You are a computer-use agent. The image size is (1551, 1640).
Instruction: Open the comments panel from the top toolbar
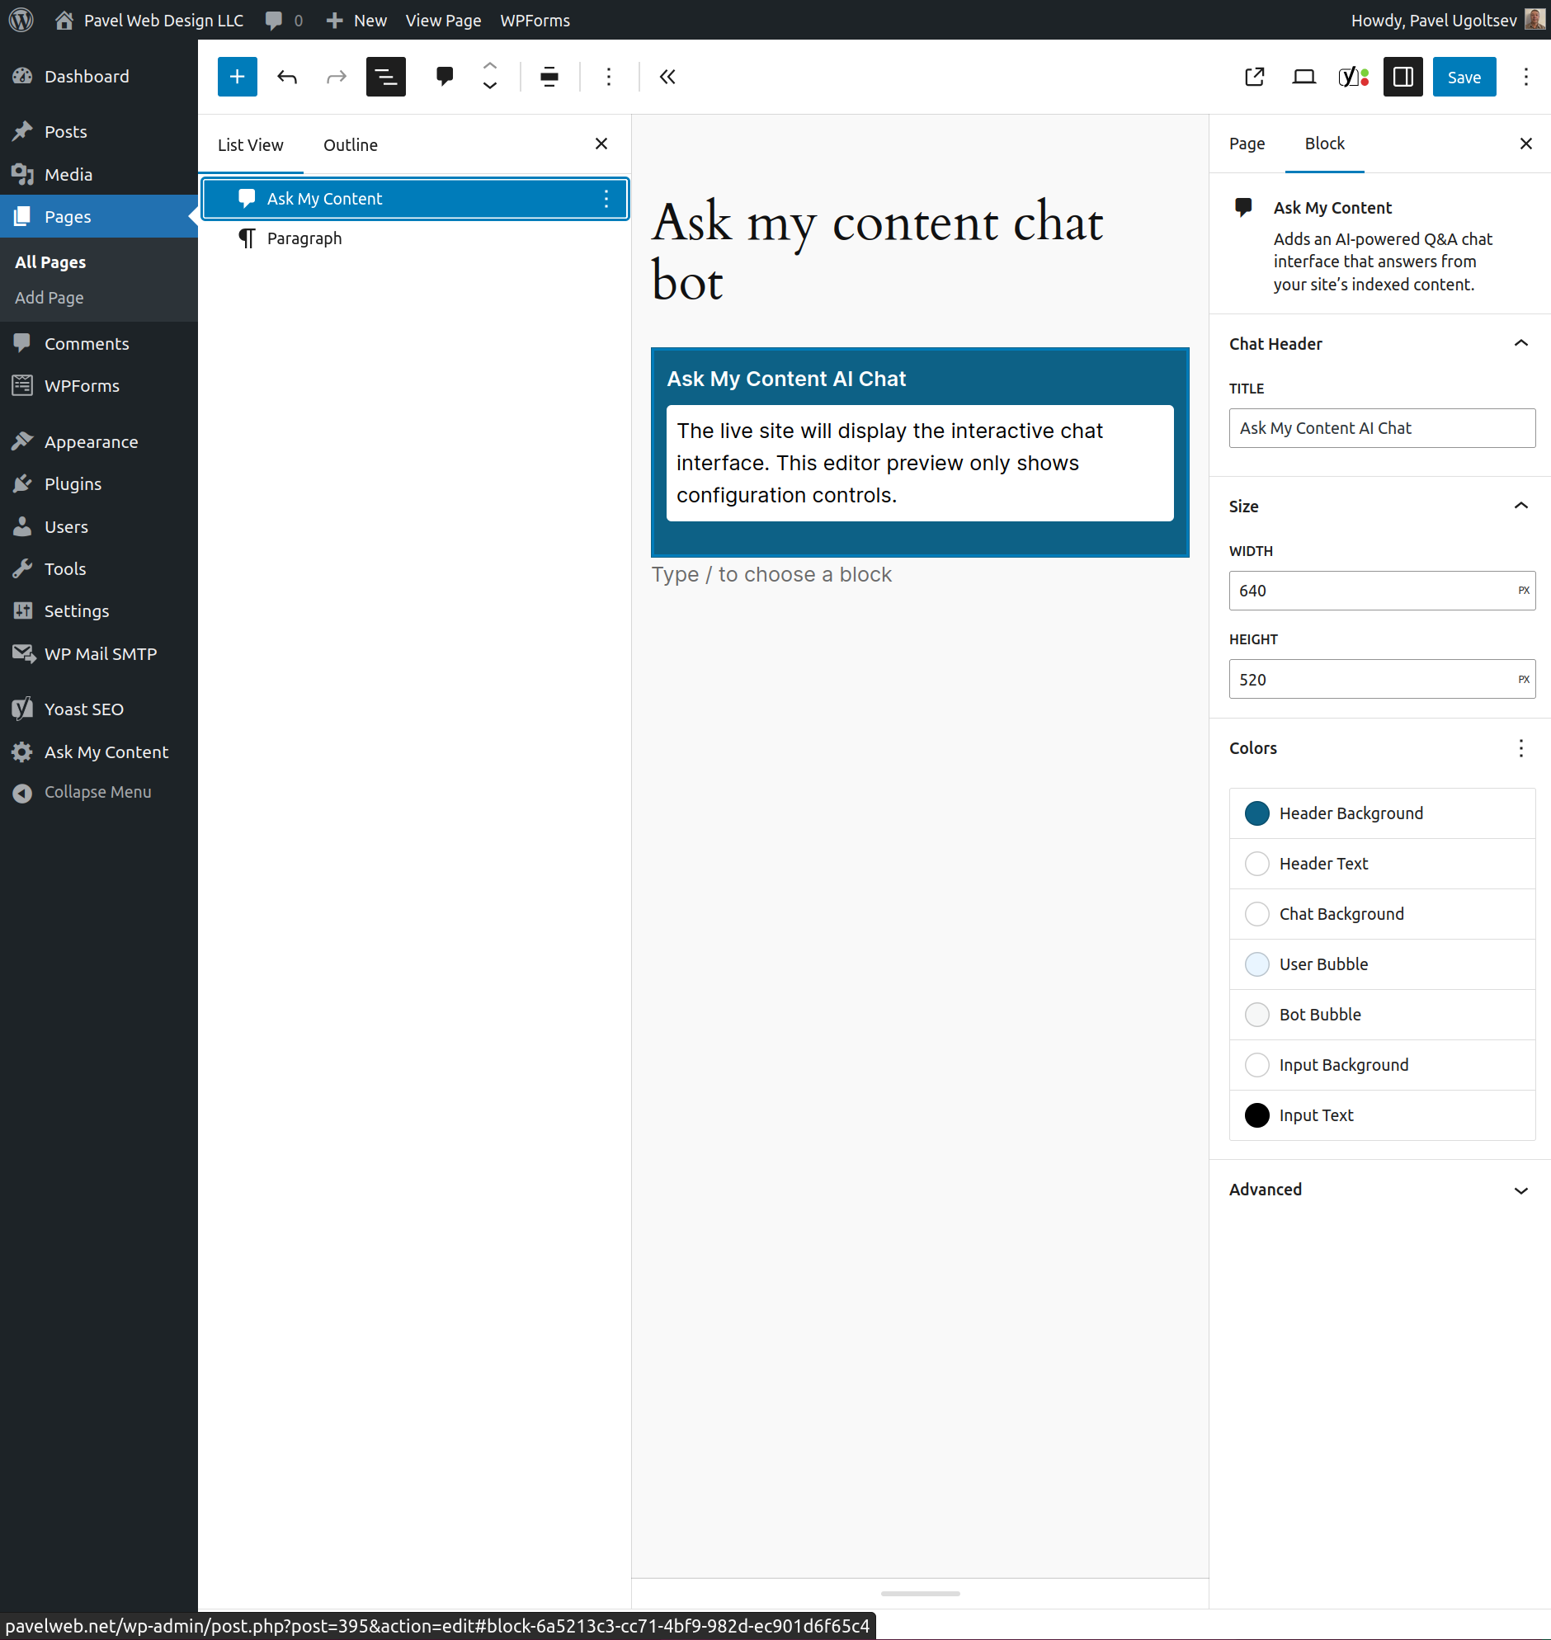[444, 76]
